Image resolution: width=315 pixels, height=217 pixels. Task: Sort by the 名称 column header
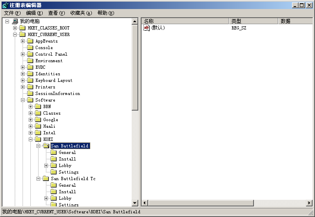[x=185, y=21]
